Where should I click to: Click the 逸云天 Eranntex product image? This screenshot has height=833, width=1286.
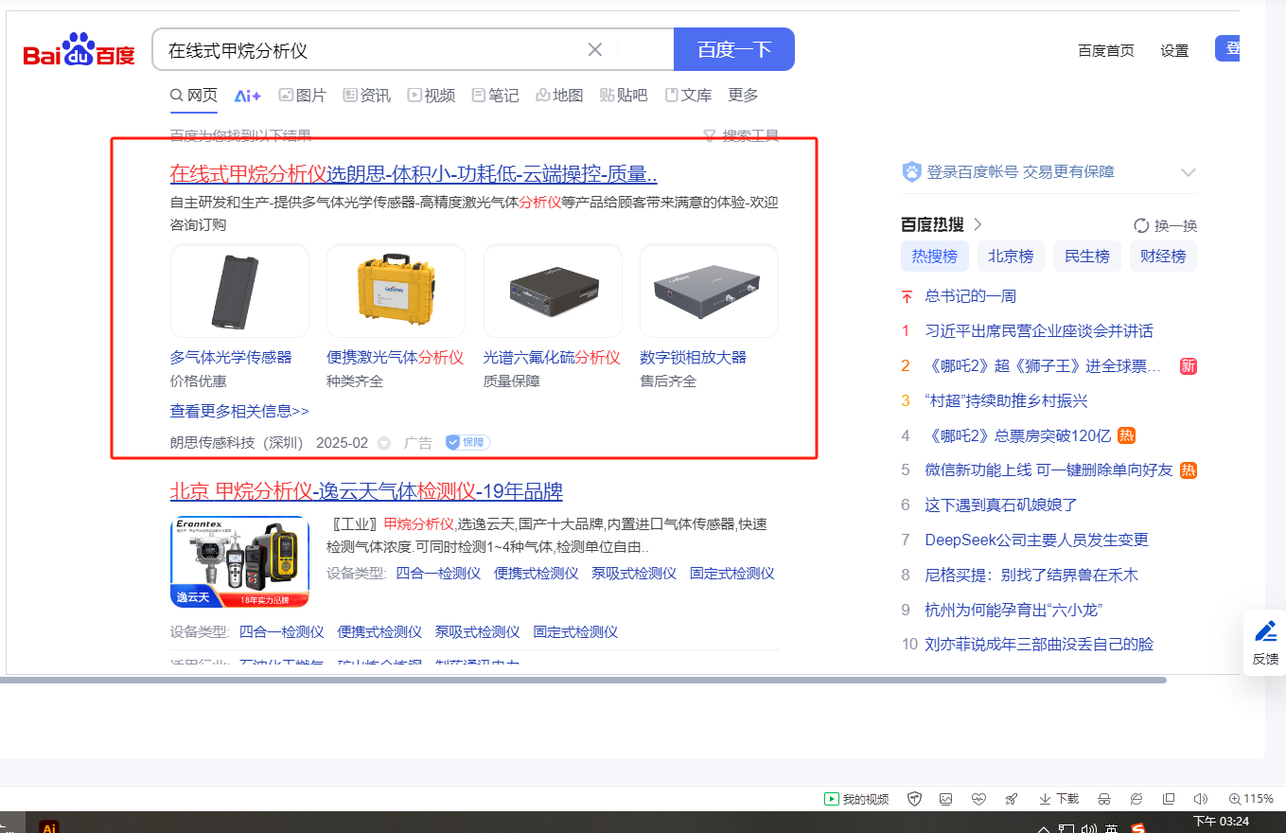pos(240,562)
